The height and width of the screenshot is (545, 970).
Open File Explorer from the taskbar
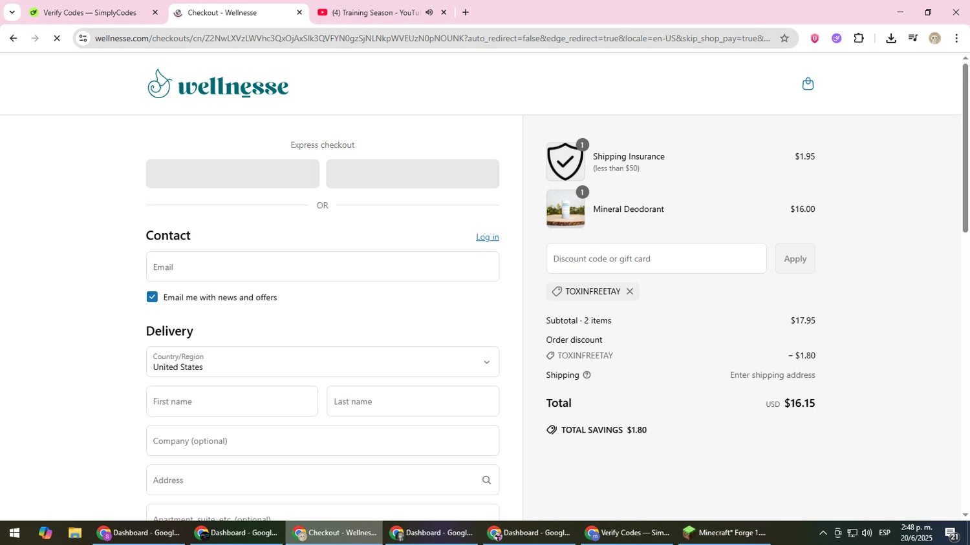click(x=75, y=533)
